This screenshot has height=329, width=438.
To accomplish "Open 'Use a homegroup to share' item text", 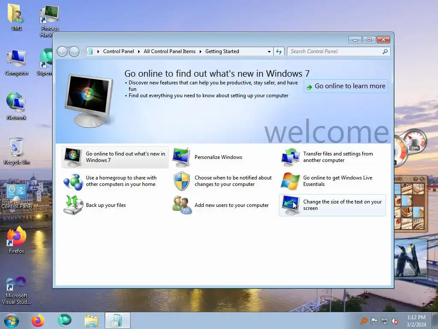I will tap(121, 181).
